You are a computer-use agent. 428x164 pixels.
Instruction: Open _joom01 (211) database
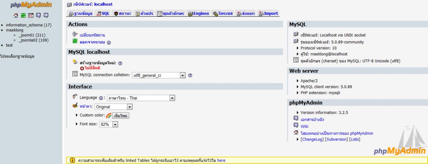tap(31, 35)
